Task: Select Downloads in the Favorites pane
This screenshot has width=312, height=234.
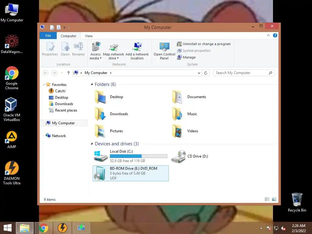Action: pos(61,104)
